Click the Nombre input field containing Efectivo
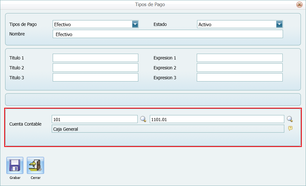306x186 pixels. [168, 34]
